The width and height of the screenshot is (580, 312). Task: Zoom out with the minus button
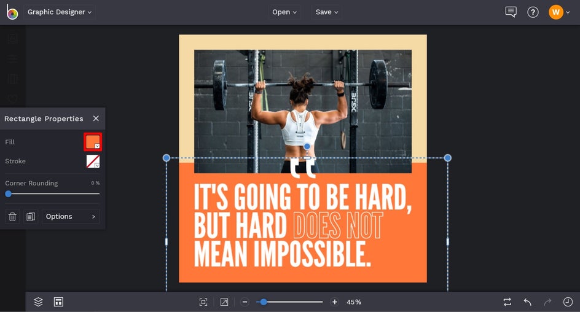click(245, 302)
